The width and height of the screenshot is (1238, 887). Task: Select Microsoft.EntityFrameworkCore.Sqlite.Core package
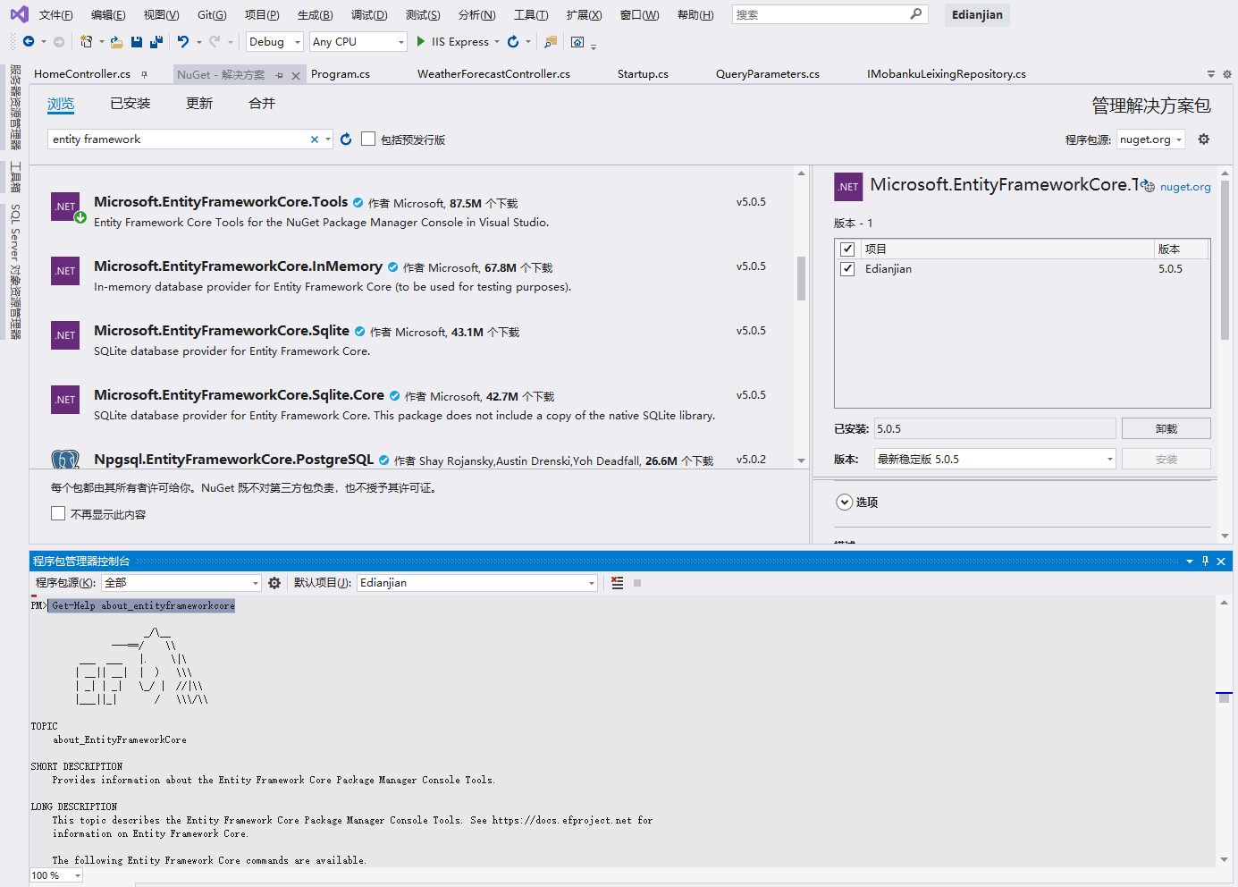pyautogui.click(x=411, y=404)
